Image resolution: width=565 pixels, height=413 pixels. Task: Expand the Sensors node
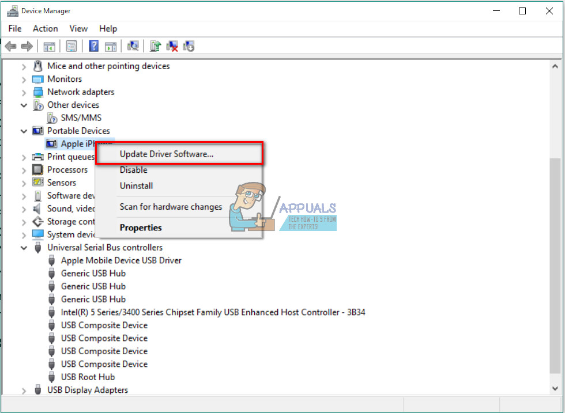point(24,183)
